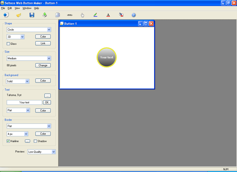Click the Tahoma, 9 pt font label
237x172 pixels.
14,95
